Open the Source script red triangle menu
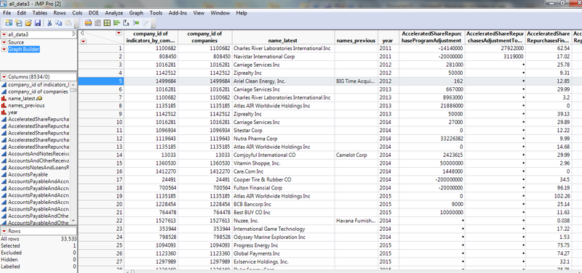Screen dimensions: 582x273 pyautogui.click(x=4, y=42)
